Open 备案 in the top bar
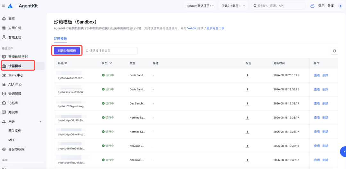 (x=331, y=6)
